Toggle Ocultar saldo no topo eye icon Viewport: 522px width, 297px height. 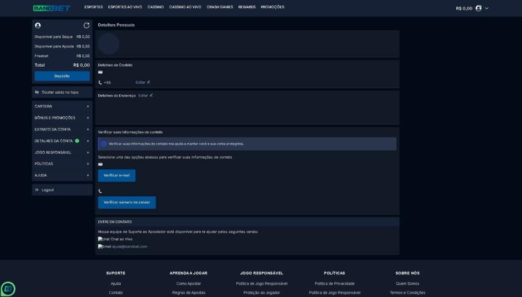(37, 92)
